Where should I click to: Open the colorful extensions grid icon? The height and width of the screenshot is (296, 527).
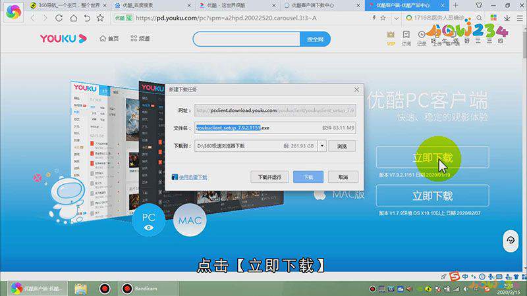(493, 18)
